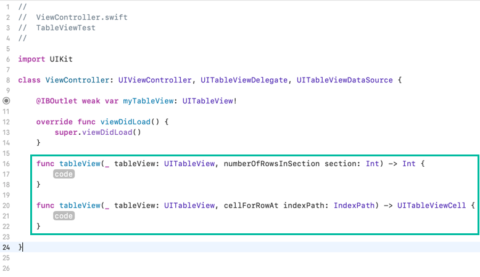Click the IBOutlet connection circle in the gutter
The height and width of the screenshot is (277, 480).
(x=6, y=100)
